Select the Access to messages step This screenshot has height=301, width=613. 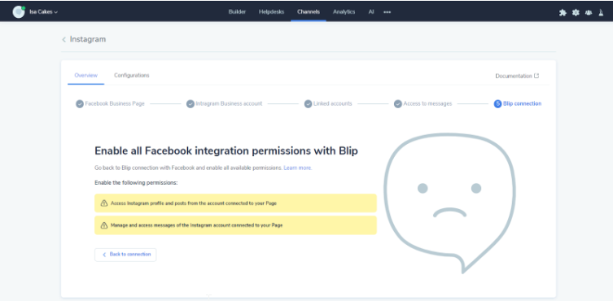pos(423,104)
